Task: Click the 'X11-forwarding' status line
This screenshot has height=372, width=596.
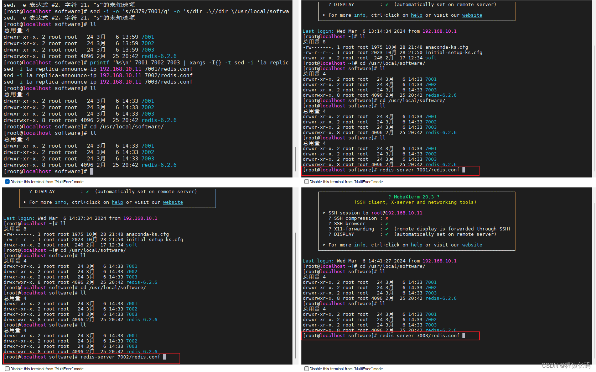Action: point(419,229)
